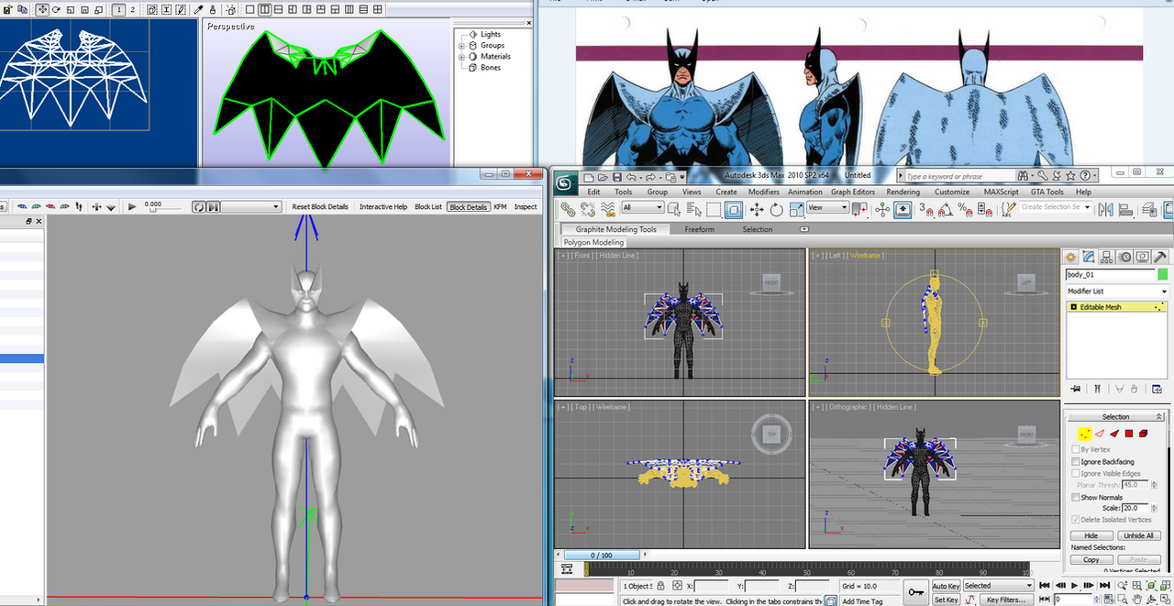1174x606 pixels.
Task: Click the Unhide All button
Action: point(1139,535)
